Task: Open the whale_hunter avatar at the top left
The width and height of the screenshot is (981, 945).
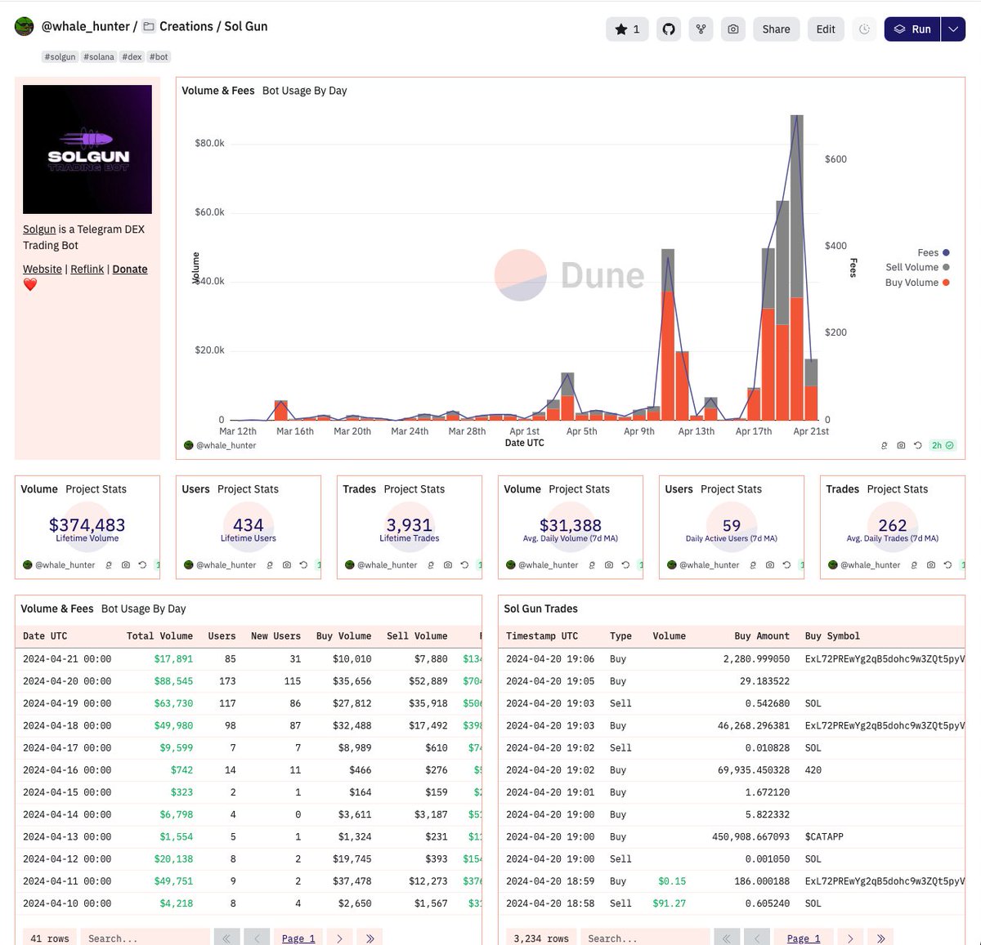Action: tap(25, 26)
